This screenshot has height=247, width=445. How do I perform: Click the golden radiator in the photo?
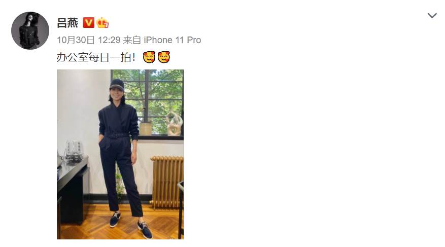tap(167, 182)
